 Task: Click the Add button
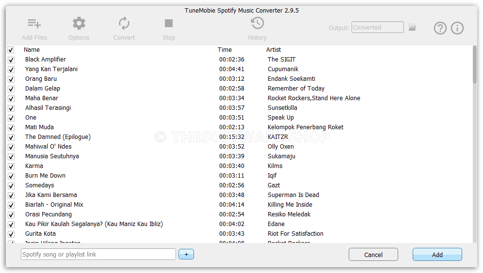tap(437, 255)
